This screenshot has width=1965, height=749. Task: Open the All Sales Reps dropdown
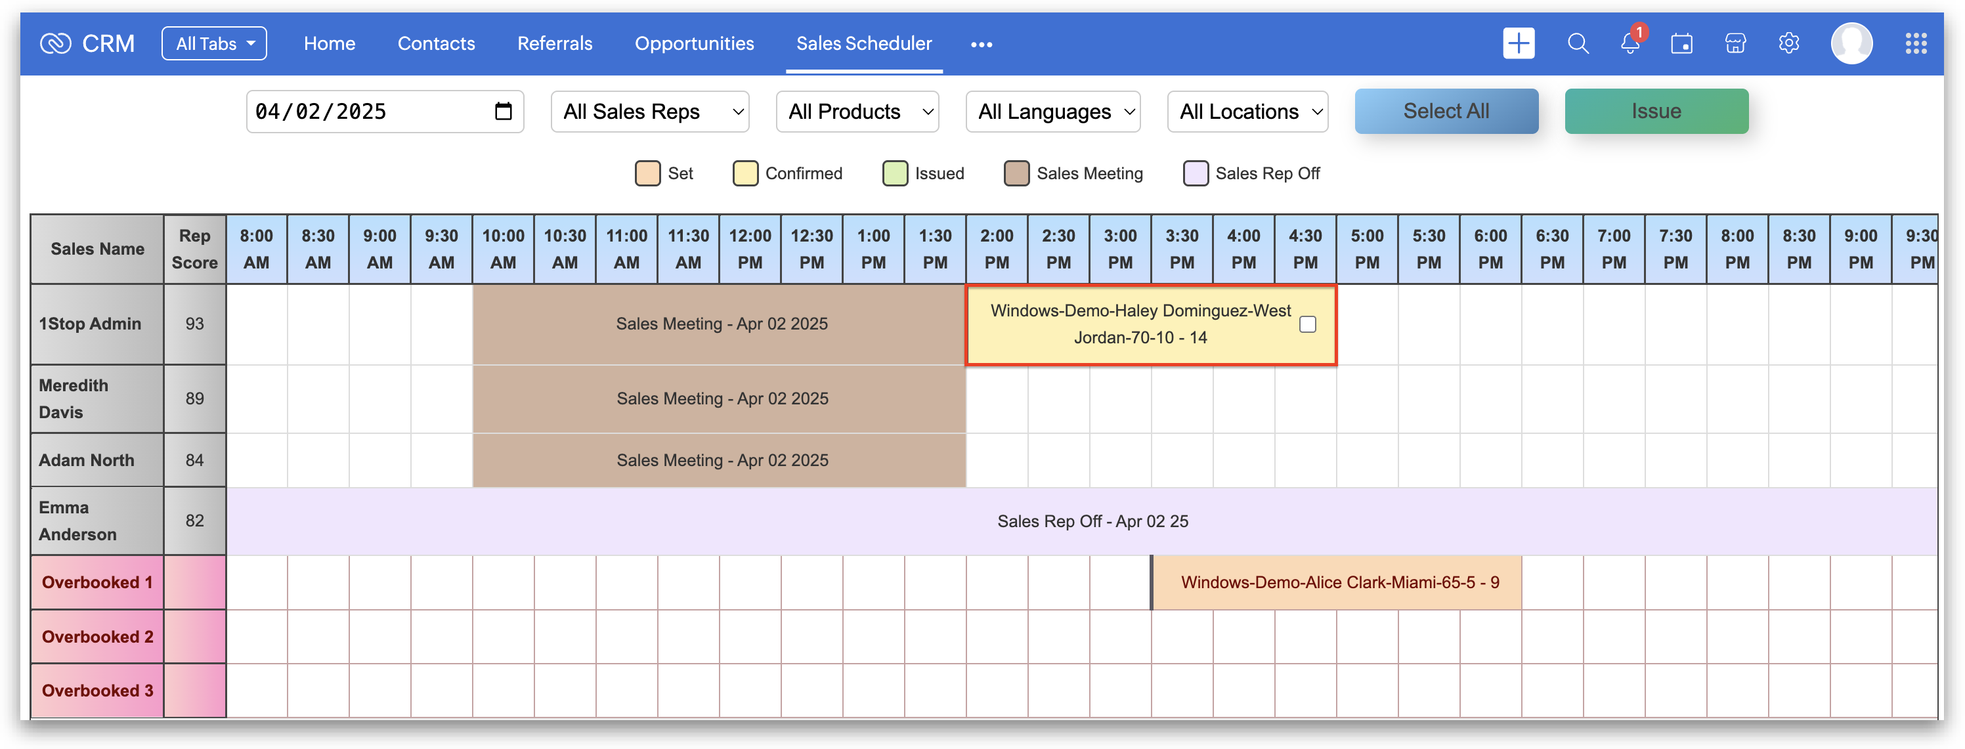point(650,112)
